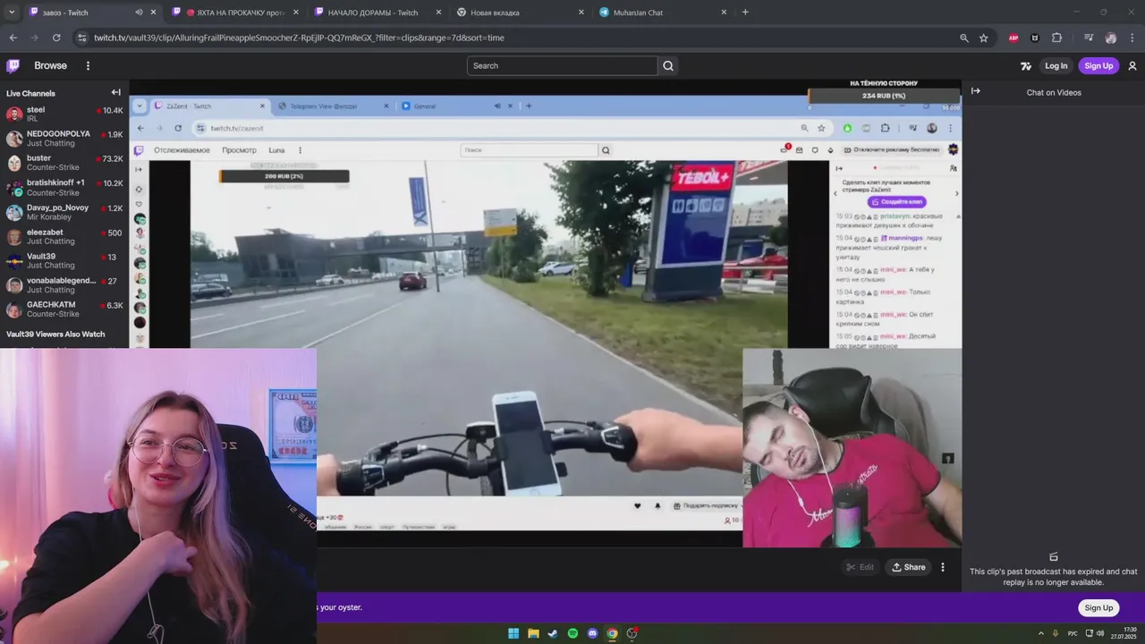1145x644 pixels.
Task: Open the 'eleezabet' channel
Action: [64, 236]
